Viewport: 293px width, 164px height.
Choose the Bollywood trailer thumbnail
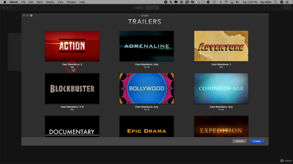[146, 88]
